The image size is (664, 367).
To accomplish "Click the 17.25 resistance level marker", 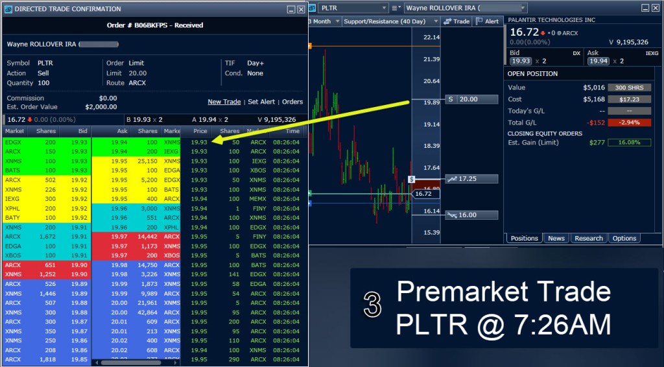I will (471, 178).
